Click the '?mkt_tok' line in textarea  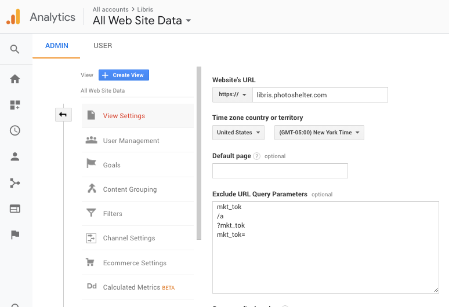point(231,225)
